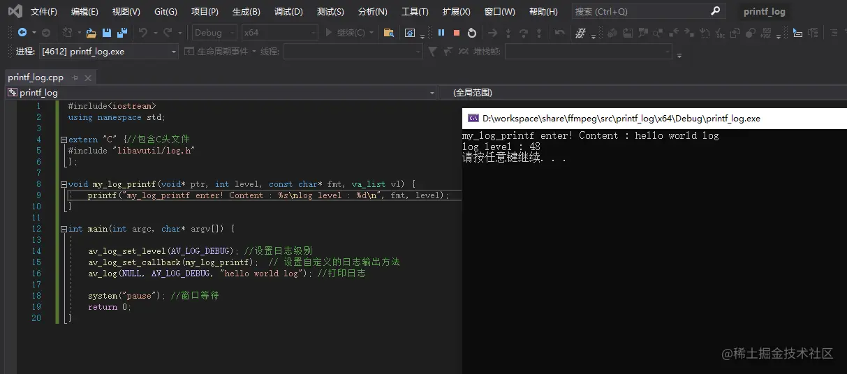Viewport: 847px width, 374px height.
Task: Open the Git menu
Action: coord(165,11)
